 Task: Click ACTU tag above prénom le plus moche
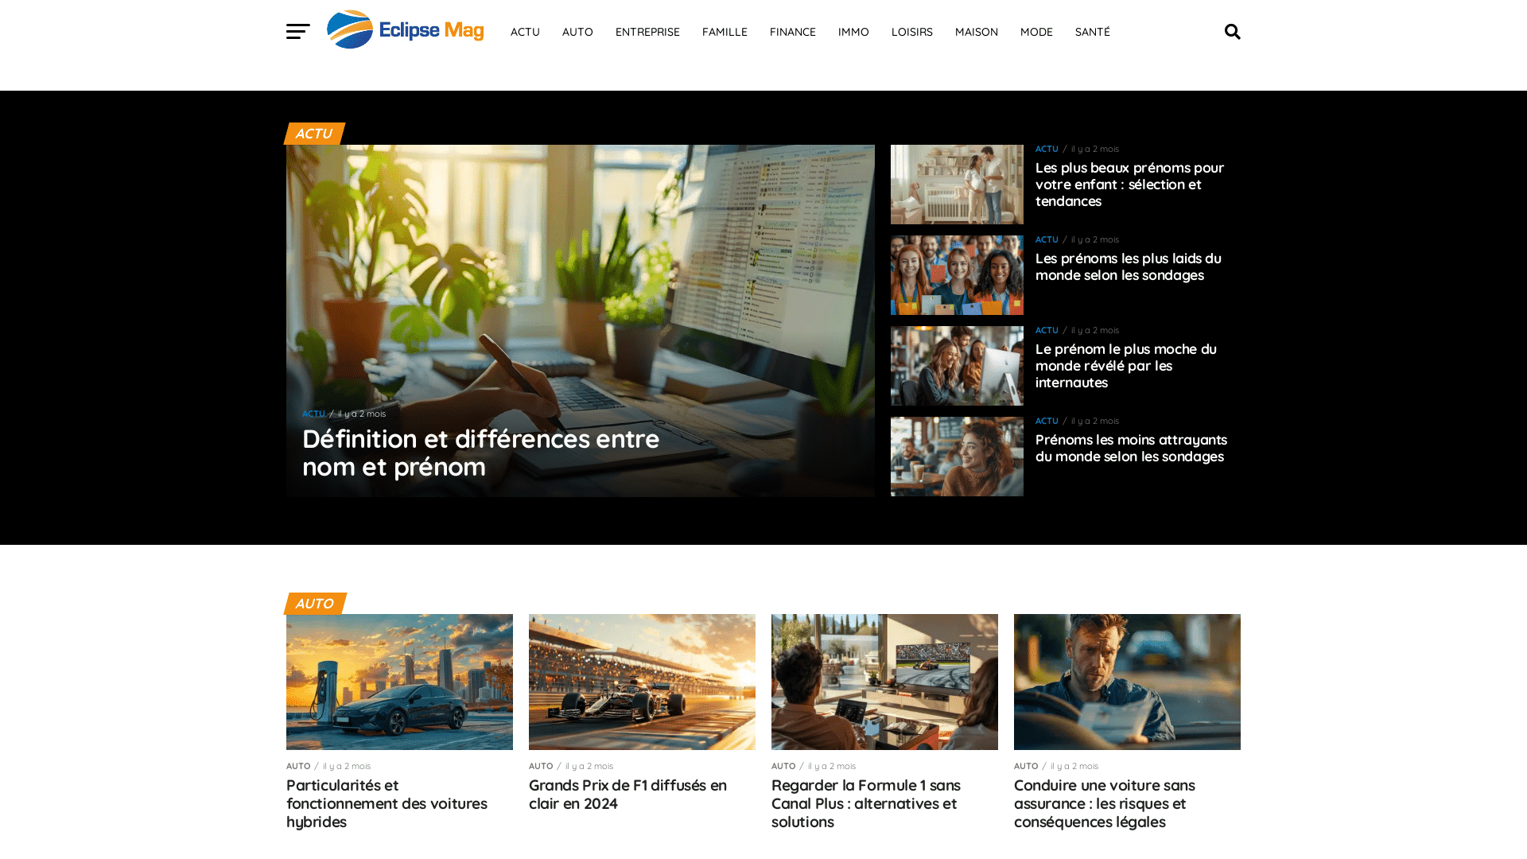[x=1047, y=330]
